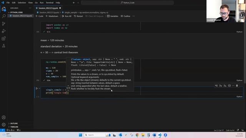The image size is (246, 138).
Task: Open the Manage settings gear
Action: coord(3,125)
